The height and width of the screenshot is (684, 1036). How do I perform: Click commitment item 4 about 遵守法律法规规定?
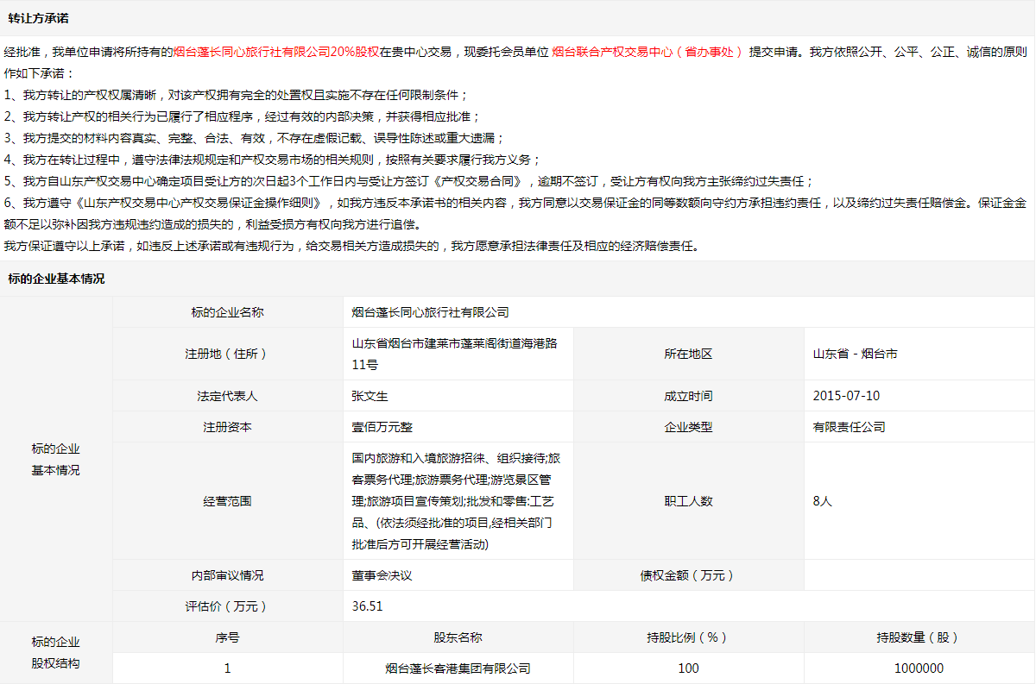(x=274, y=160)
